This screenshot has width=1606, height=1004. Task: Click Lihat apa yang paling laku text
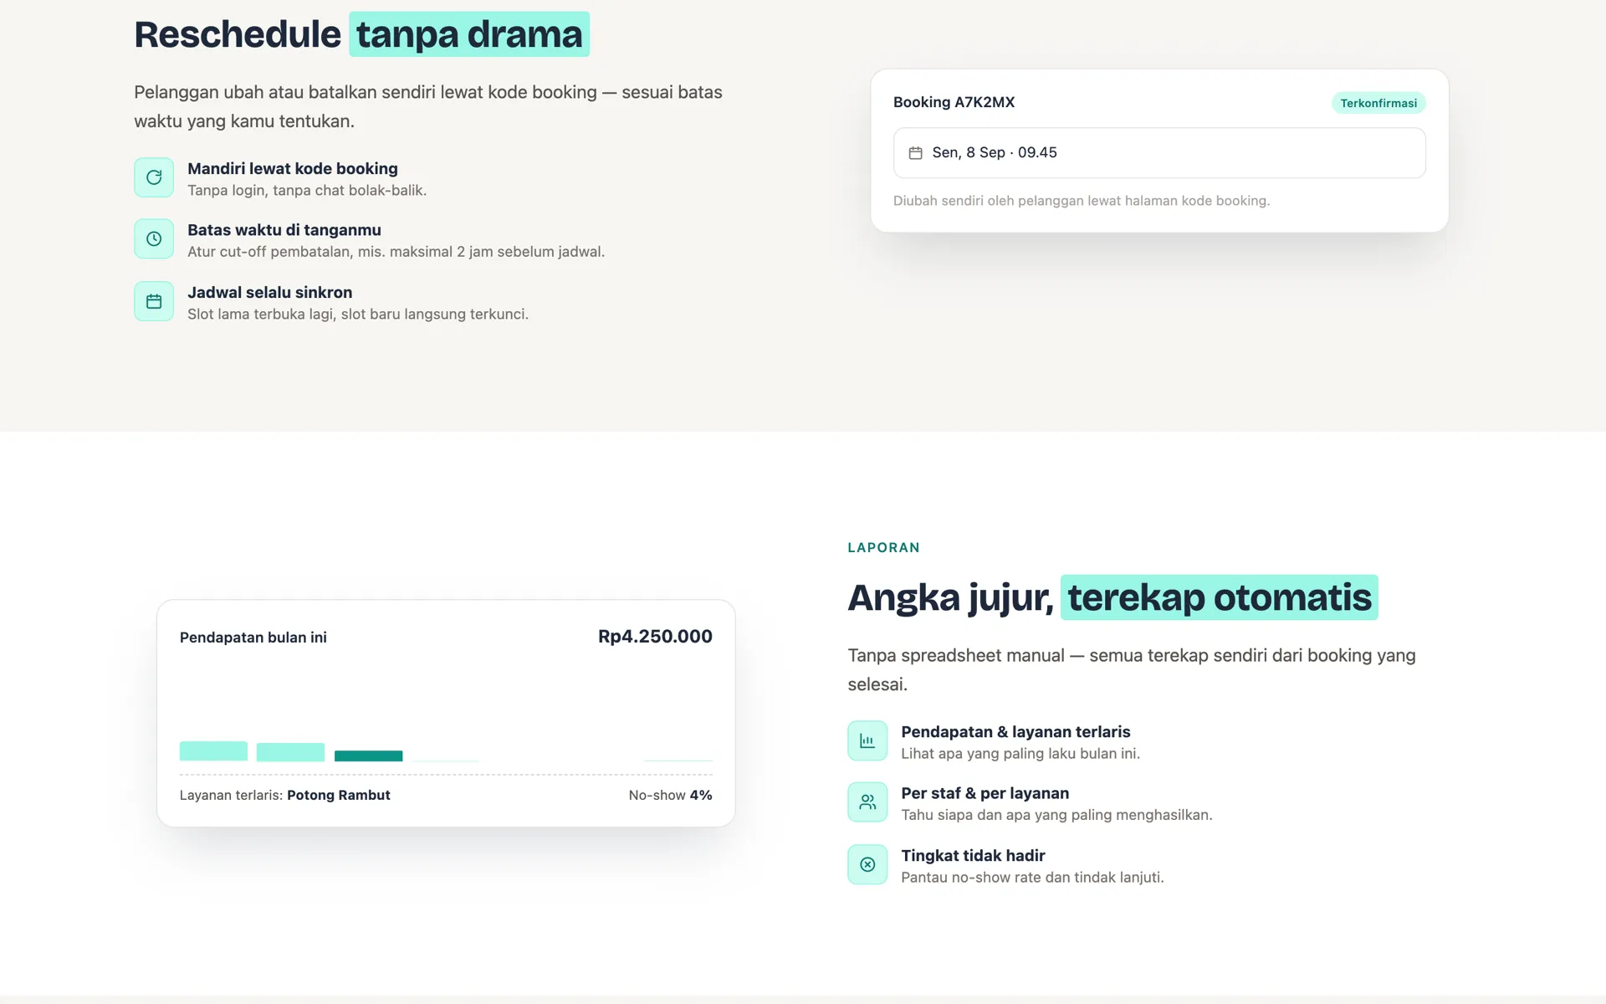pyautogui.click(x=1020, y=754)
